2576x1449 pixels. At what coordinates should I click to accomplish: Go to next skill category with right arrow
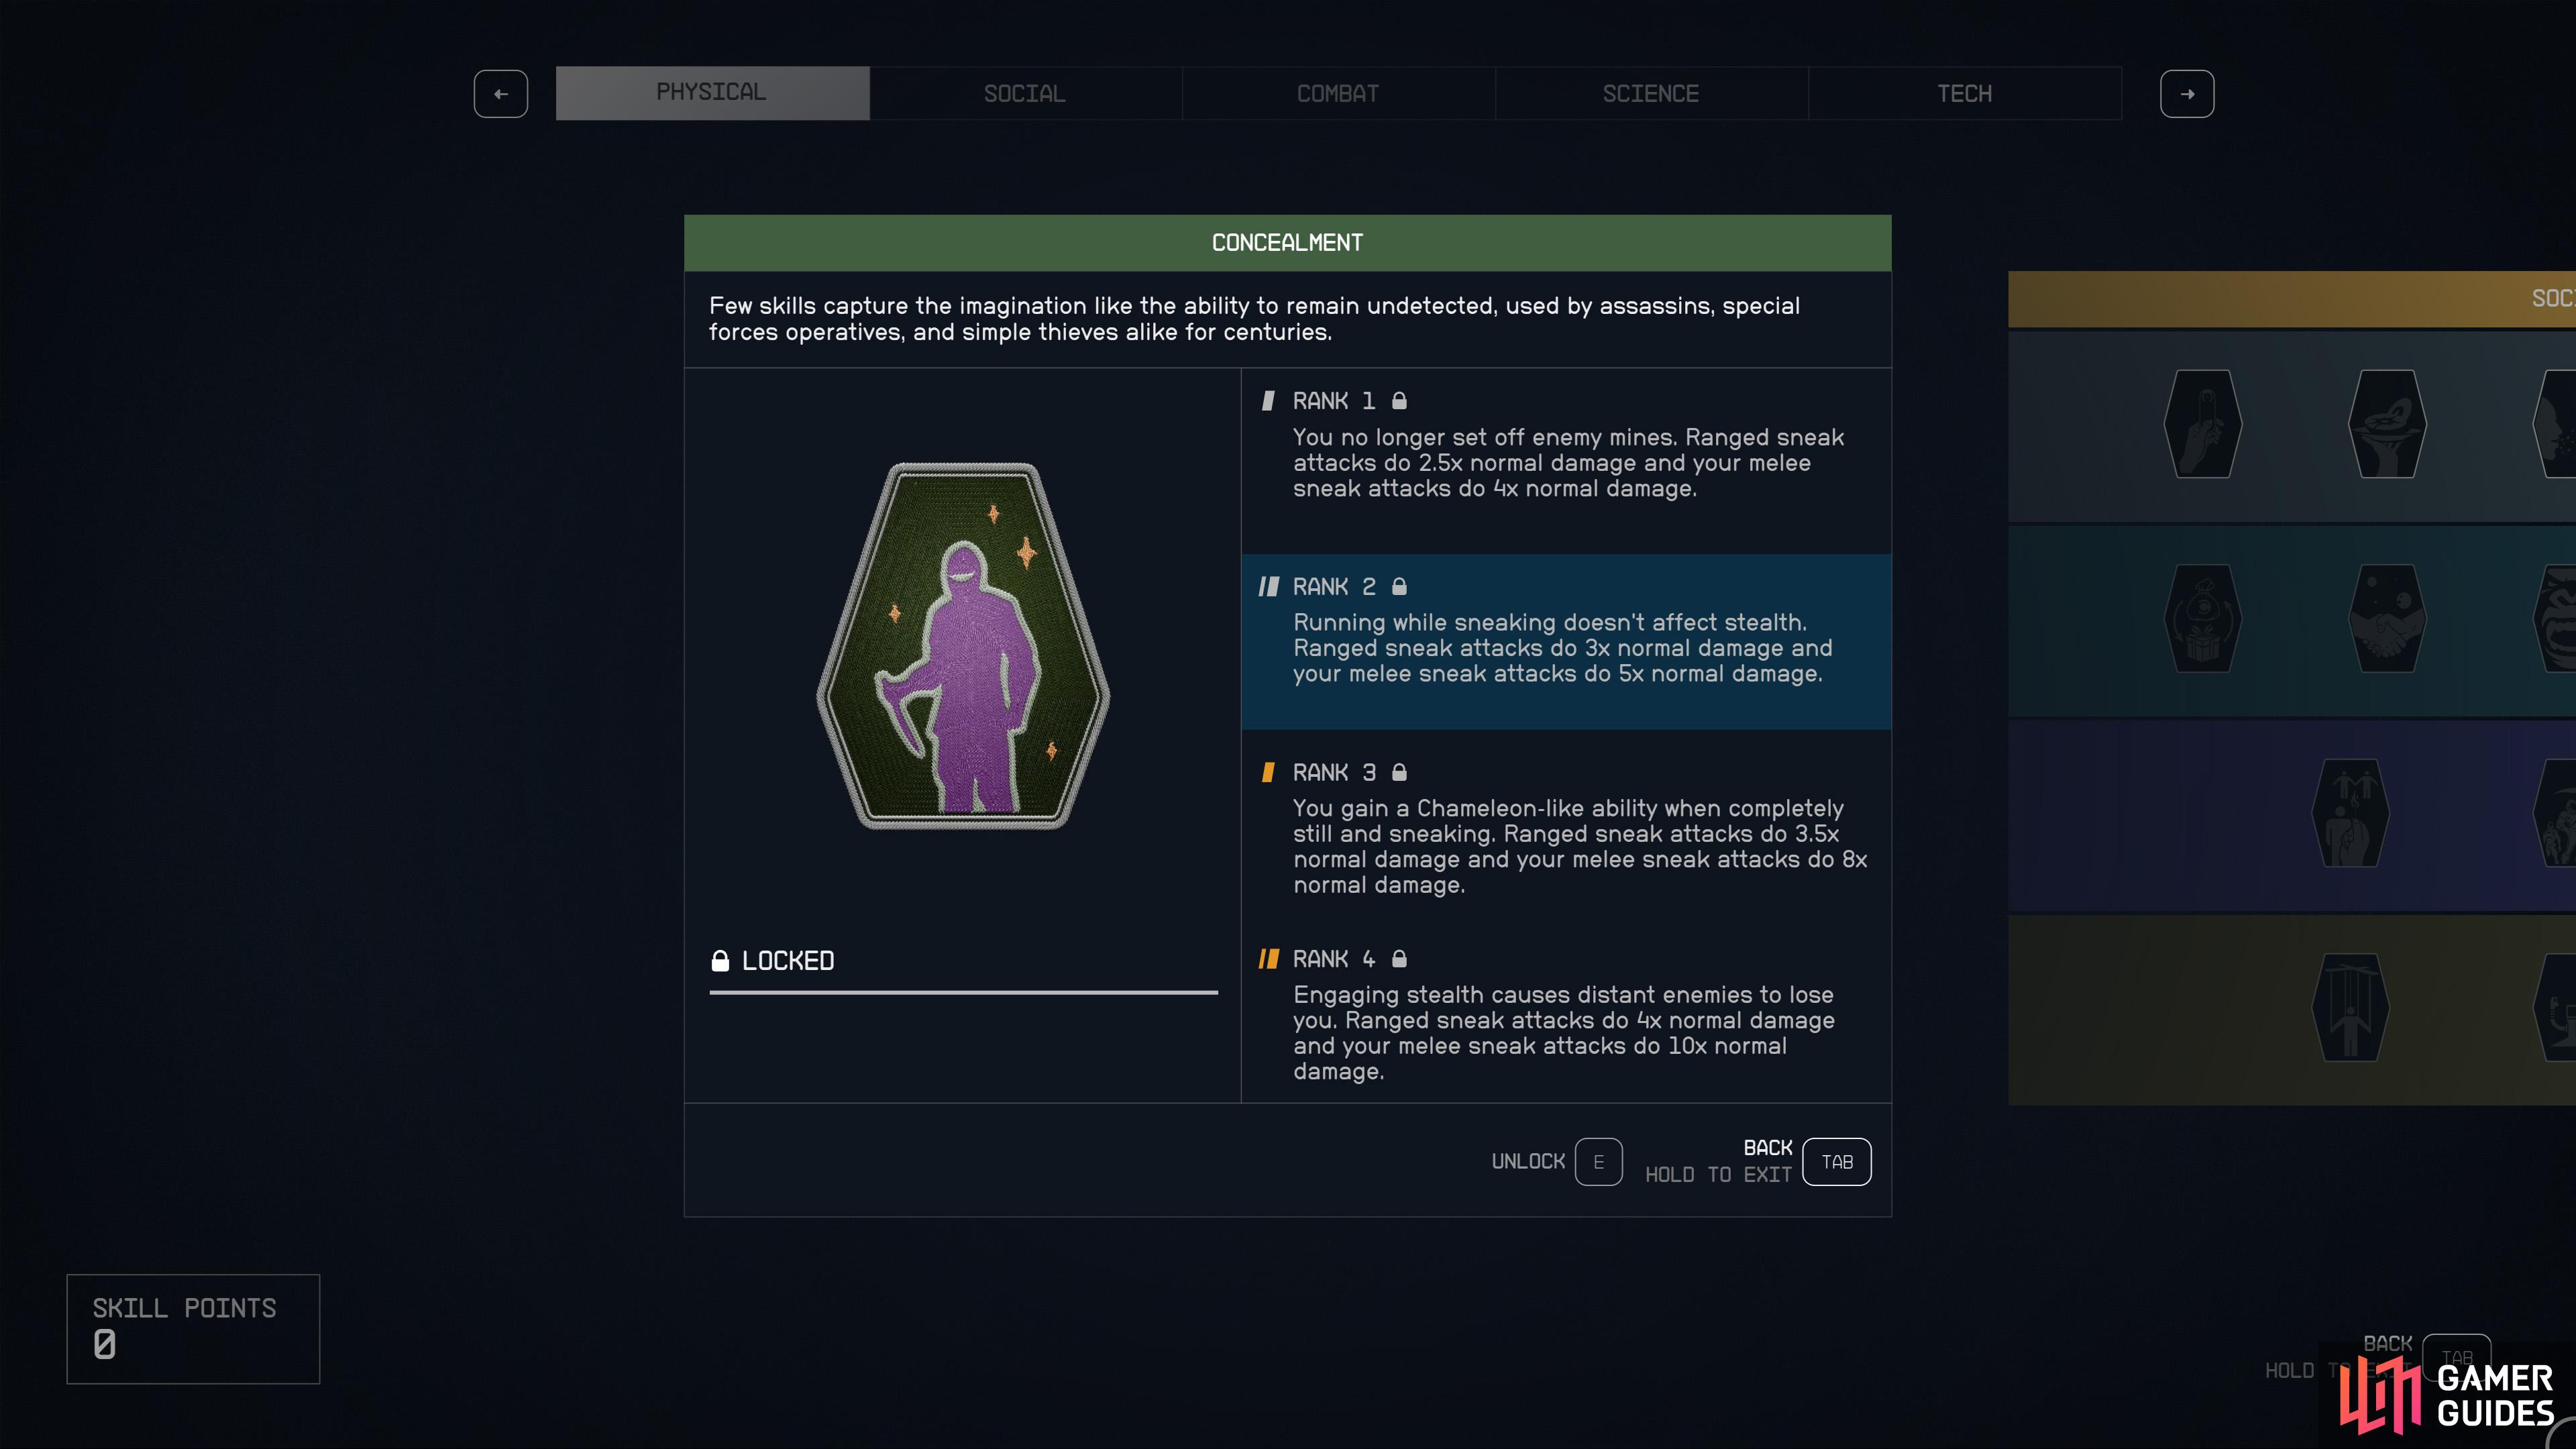pyautogui.click(x=2187, y=94)
